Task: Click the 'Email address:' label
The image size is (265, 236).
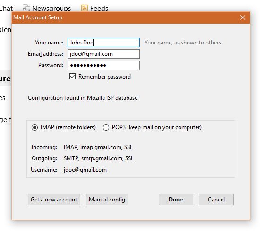Action: (46, 54)
